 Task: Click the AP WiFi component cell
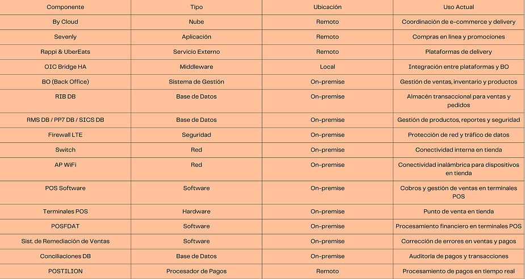click(x=65, y=170)
